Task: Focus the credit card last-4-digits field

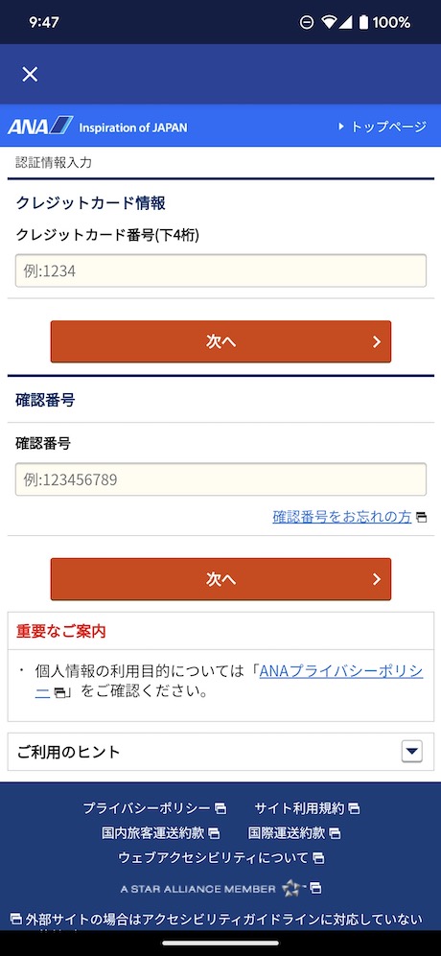Action: point(220,270)
